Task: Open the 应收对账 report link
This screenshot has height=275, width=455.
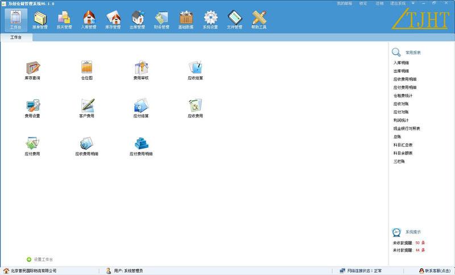Action: pyautogui.click(x=401, y=104)
